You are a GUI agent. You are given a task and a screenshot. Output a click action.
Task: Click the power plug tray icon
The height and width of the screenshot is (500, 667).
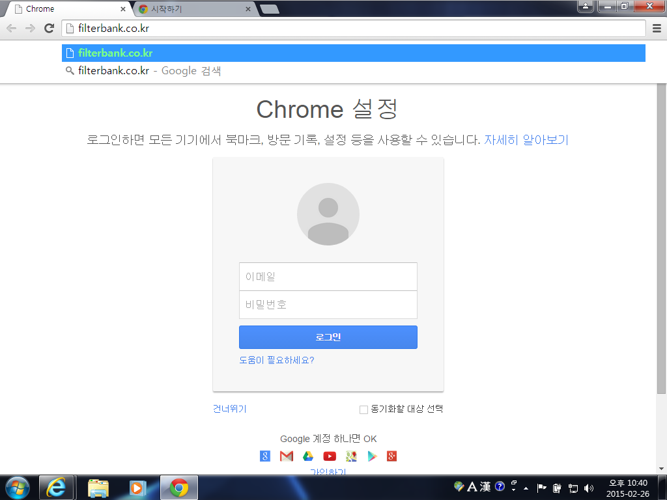(557, 488)
